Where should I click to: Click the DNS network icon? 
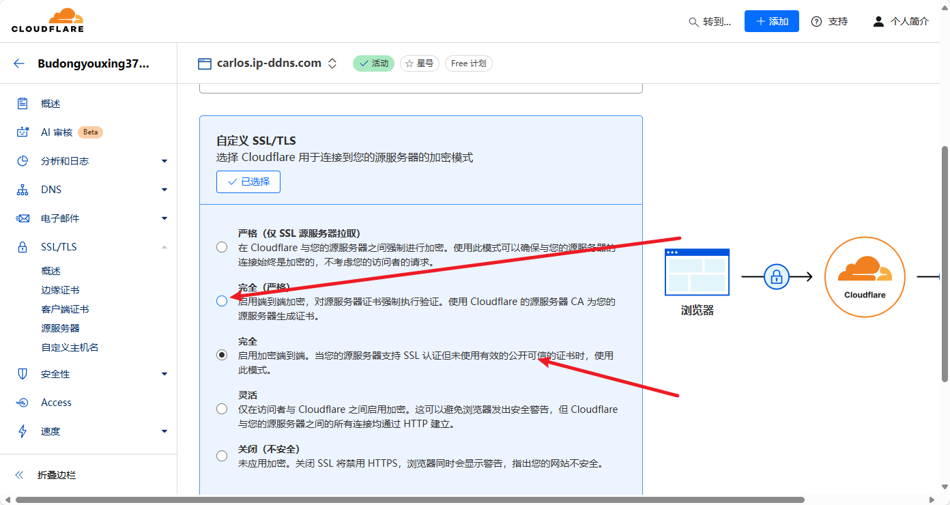click(23, 190)
